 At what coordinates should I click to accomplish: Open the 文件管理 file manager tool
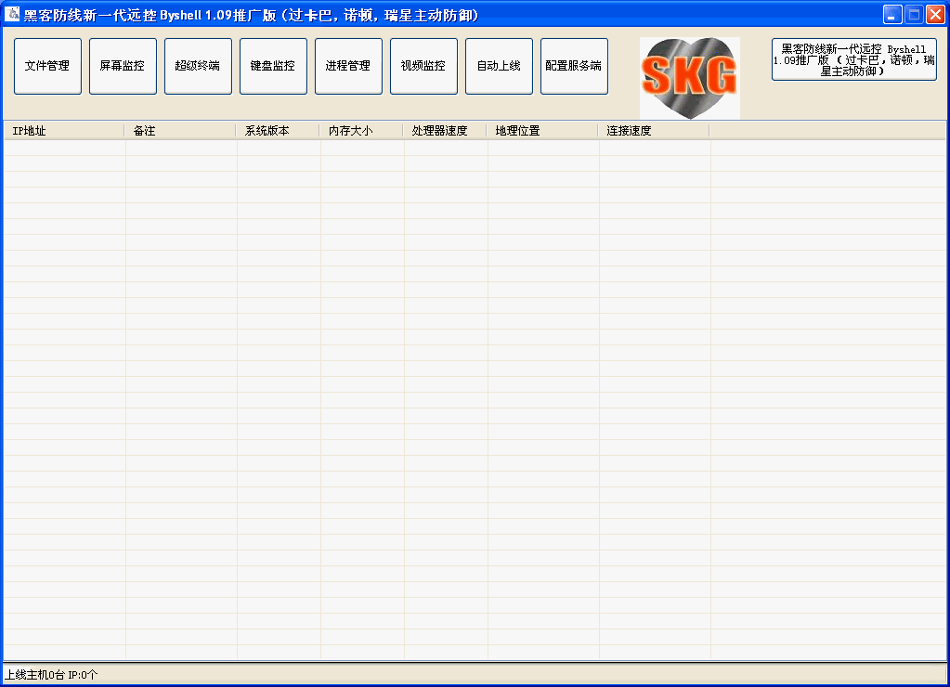coord(47,66)
